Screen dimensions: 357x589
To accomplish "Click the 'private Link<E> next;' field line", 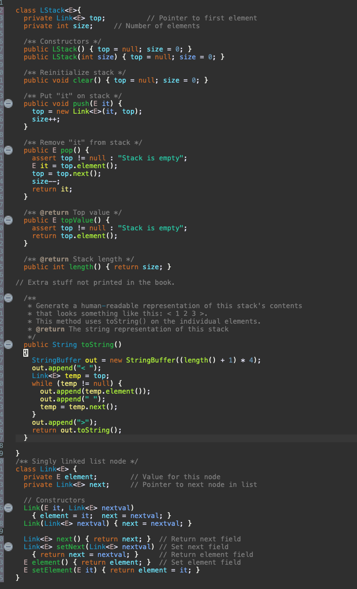I will [67, 485].
